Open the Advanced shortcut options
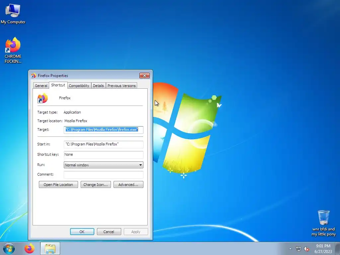340x255 pixels. tap(128, 185)
